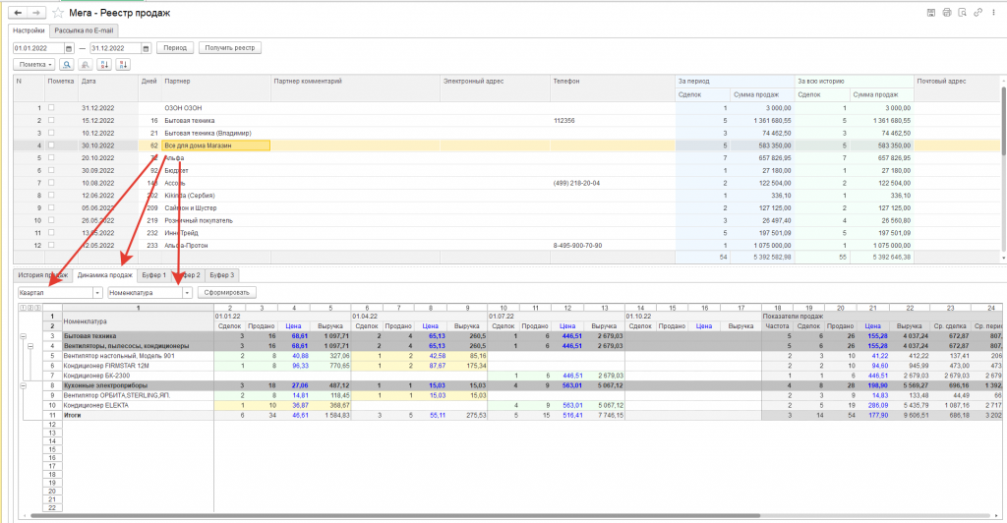
Task: Open the Квартал period dropdown arrow
Action: [97, 293]
